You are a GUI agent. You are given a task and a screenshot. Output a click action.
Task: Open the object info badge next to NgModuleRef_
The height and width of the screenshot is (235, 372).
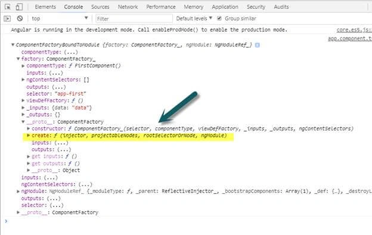click(x=257, y=45)
